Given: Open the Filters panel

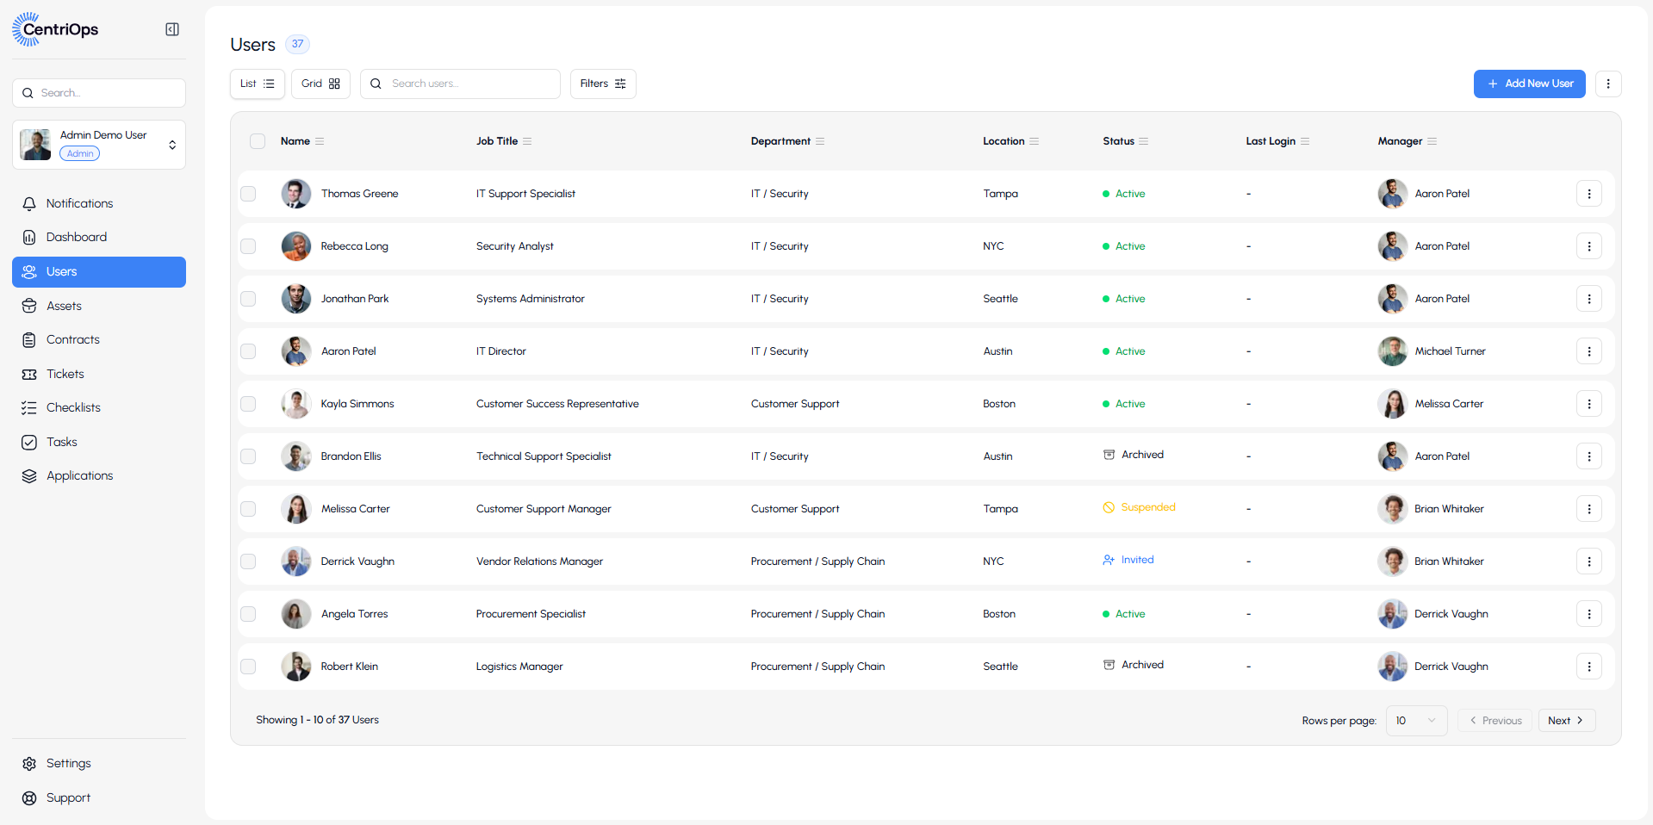Looking at the screenshot, I should 603,84.
